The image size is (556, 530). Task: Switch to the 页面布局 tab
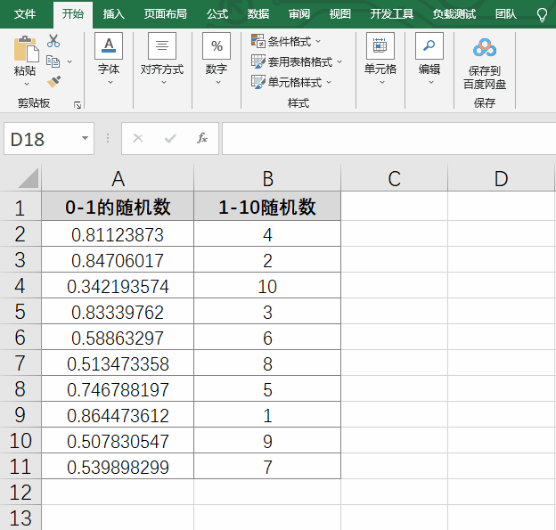(165, 14)
